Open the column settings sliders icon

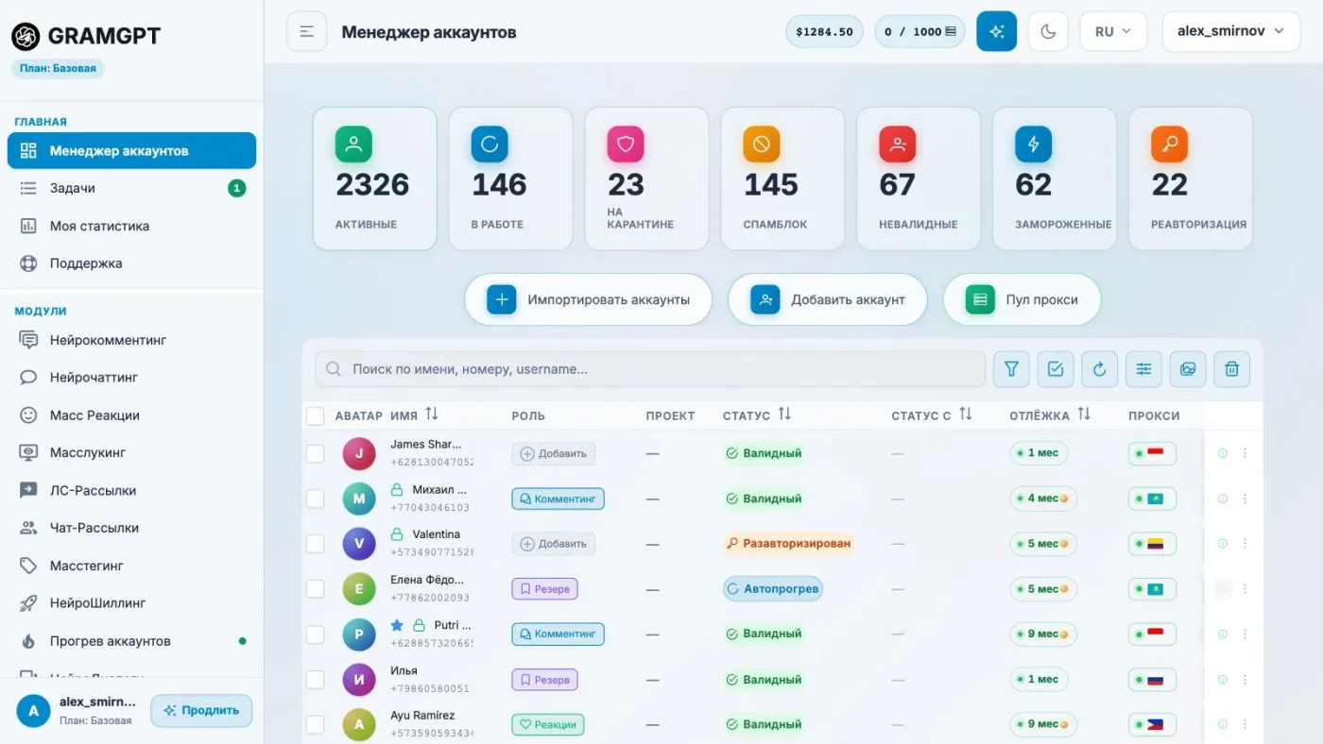pos(1143,369)
